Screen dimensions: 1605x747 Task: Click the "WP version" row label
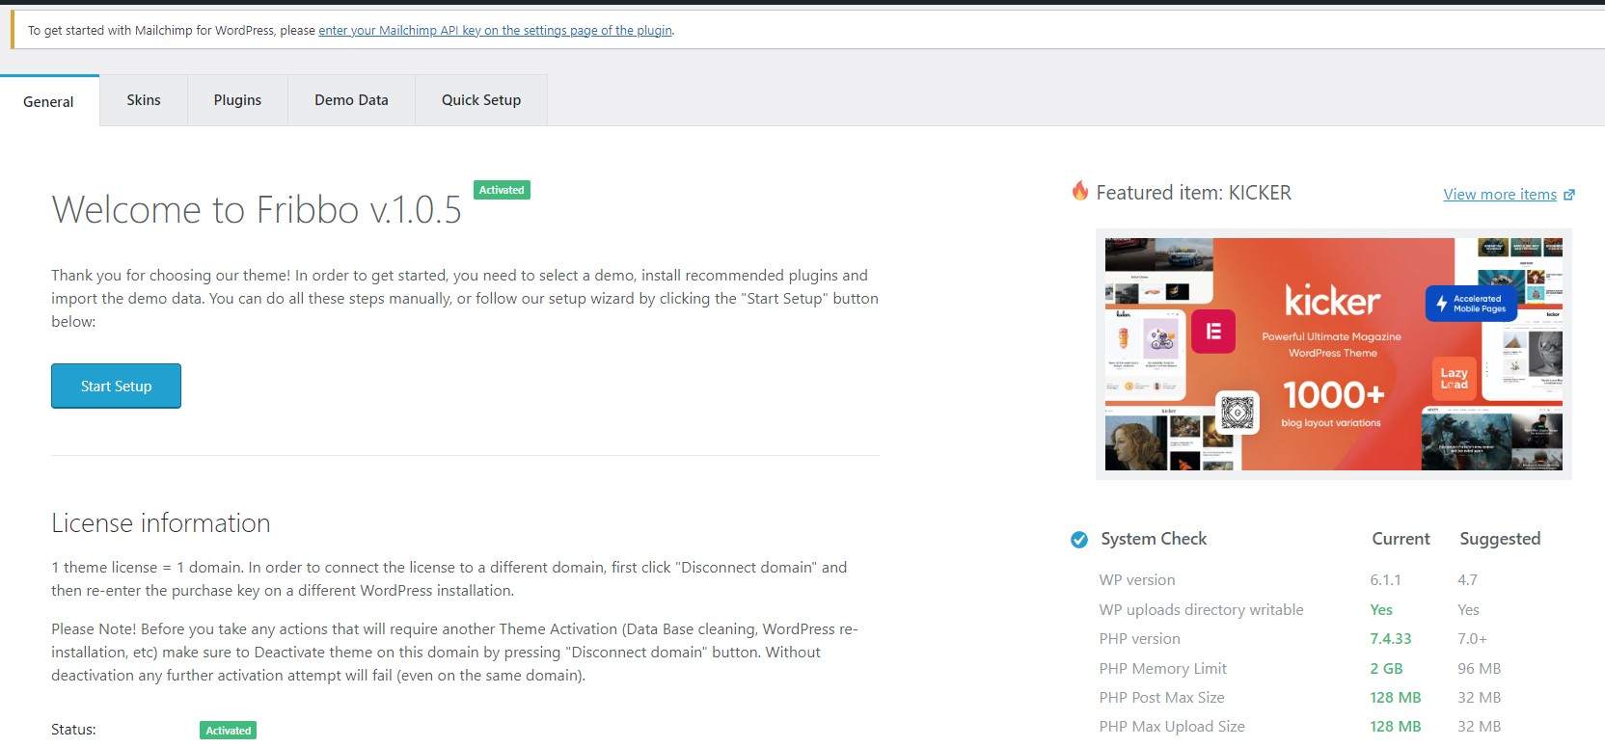pyautogui.click(x=1137, y=580)
